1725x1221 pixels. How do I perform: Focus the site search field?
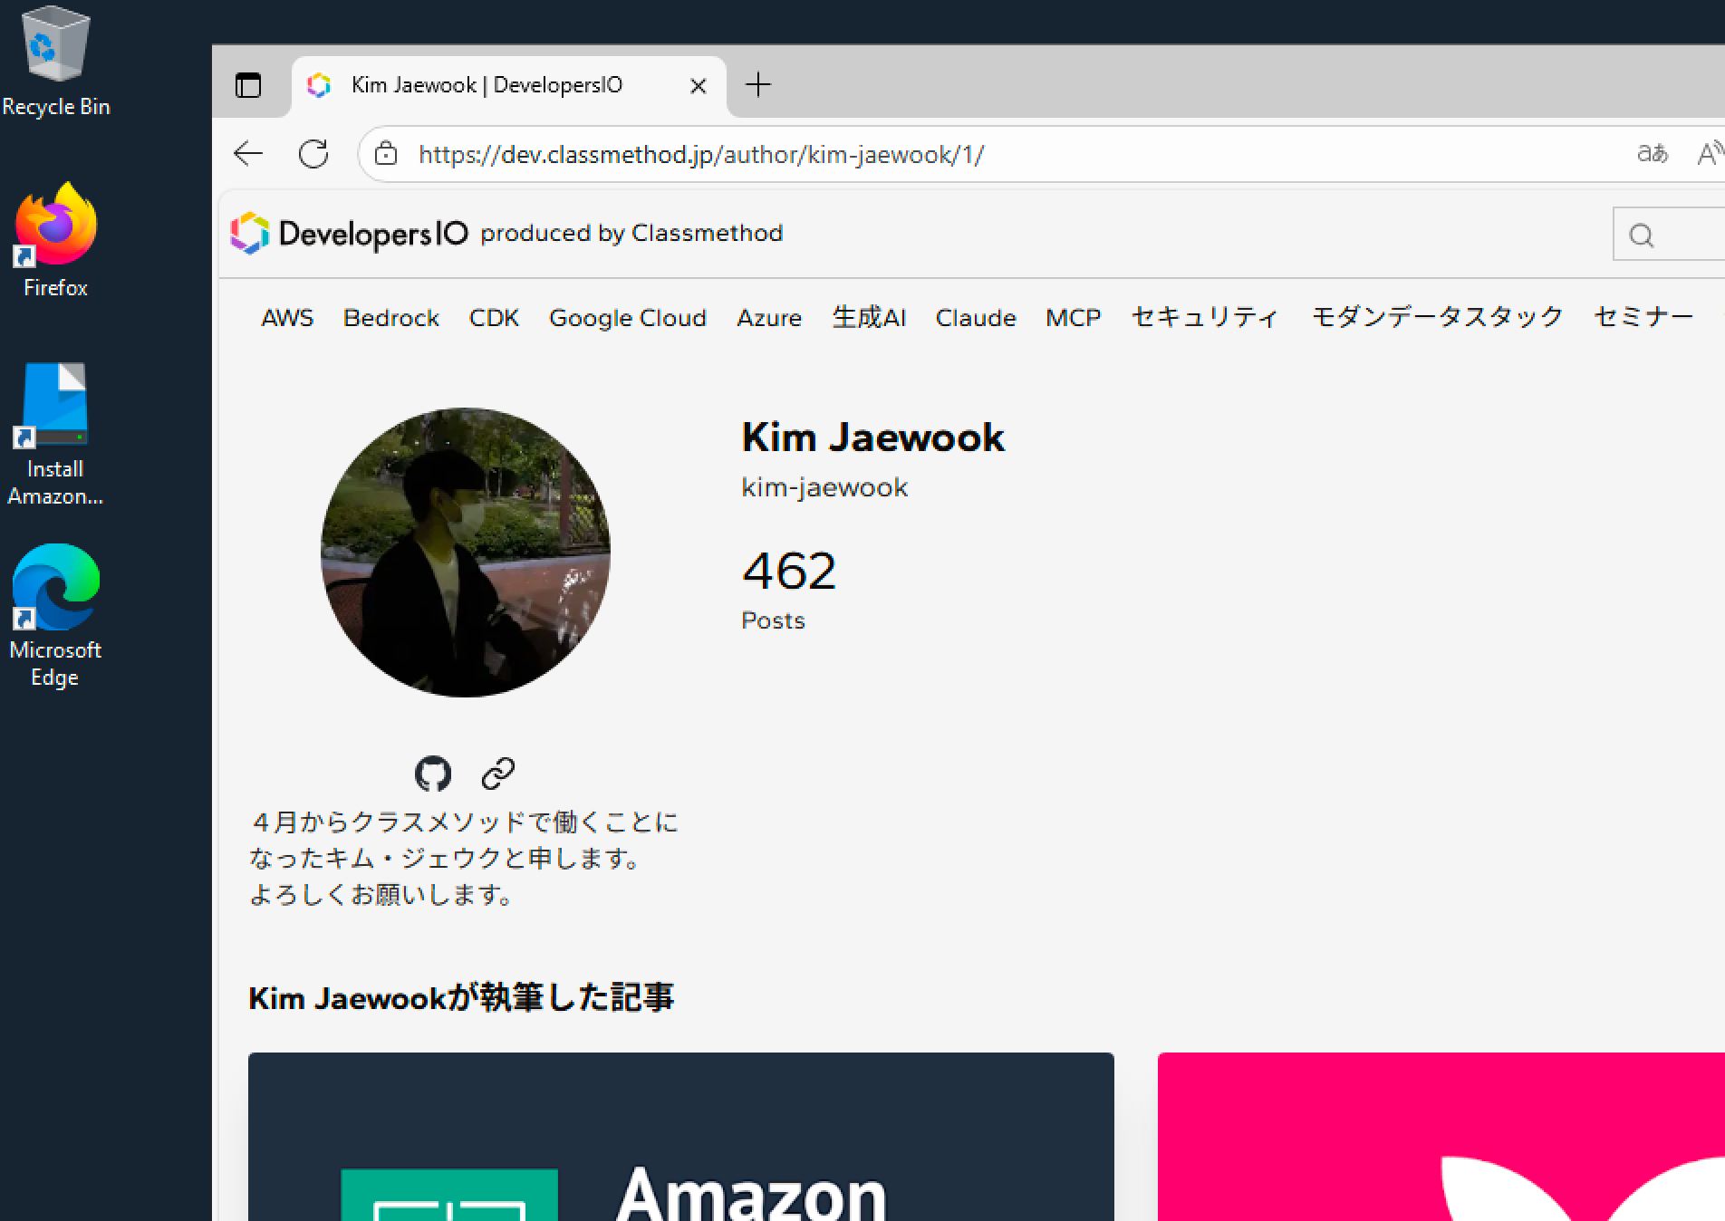click(x=1669, y=236)
